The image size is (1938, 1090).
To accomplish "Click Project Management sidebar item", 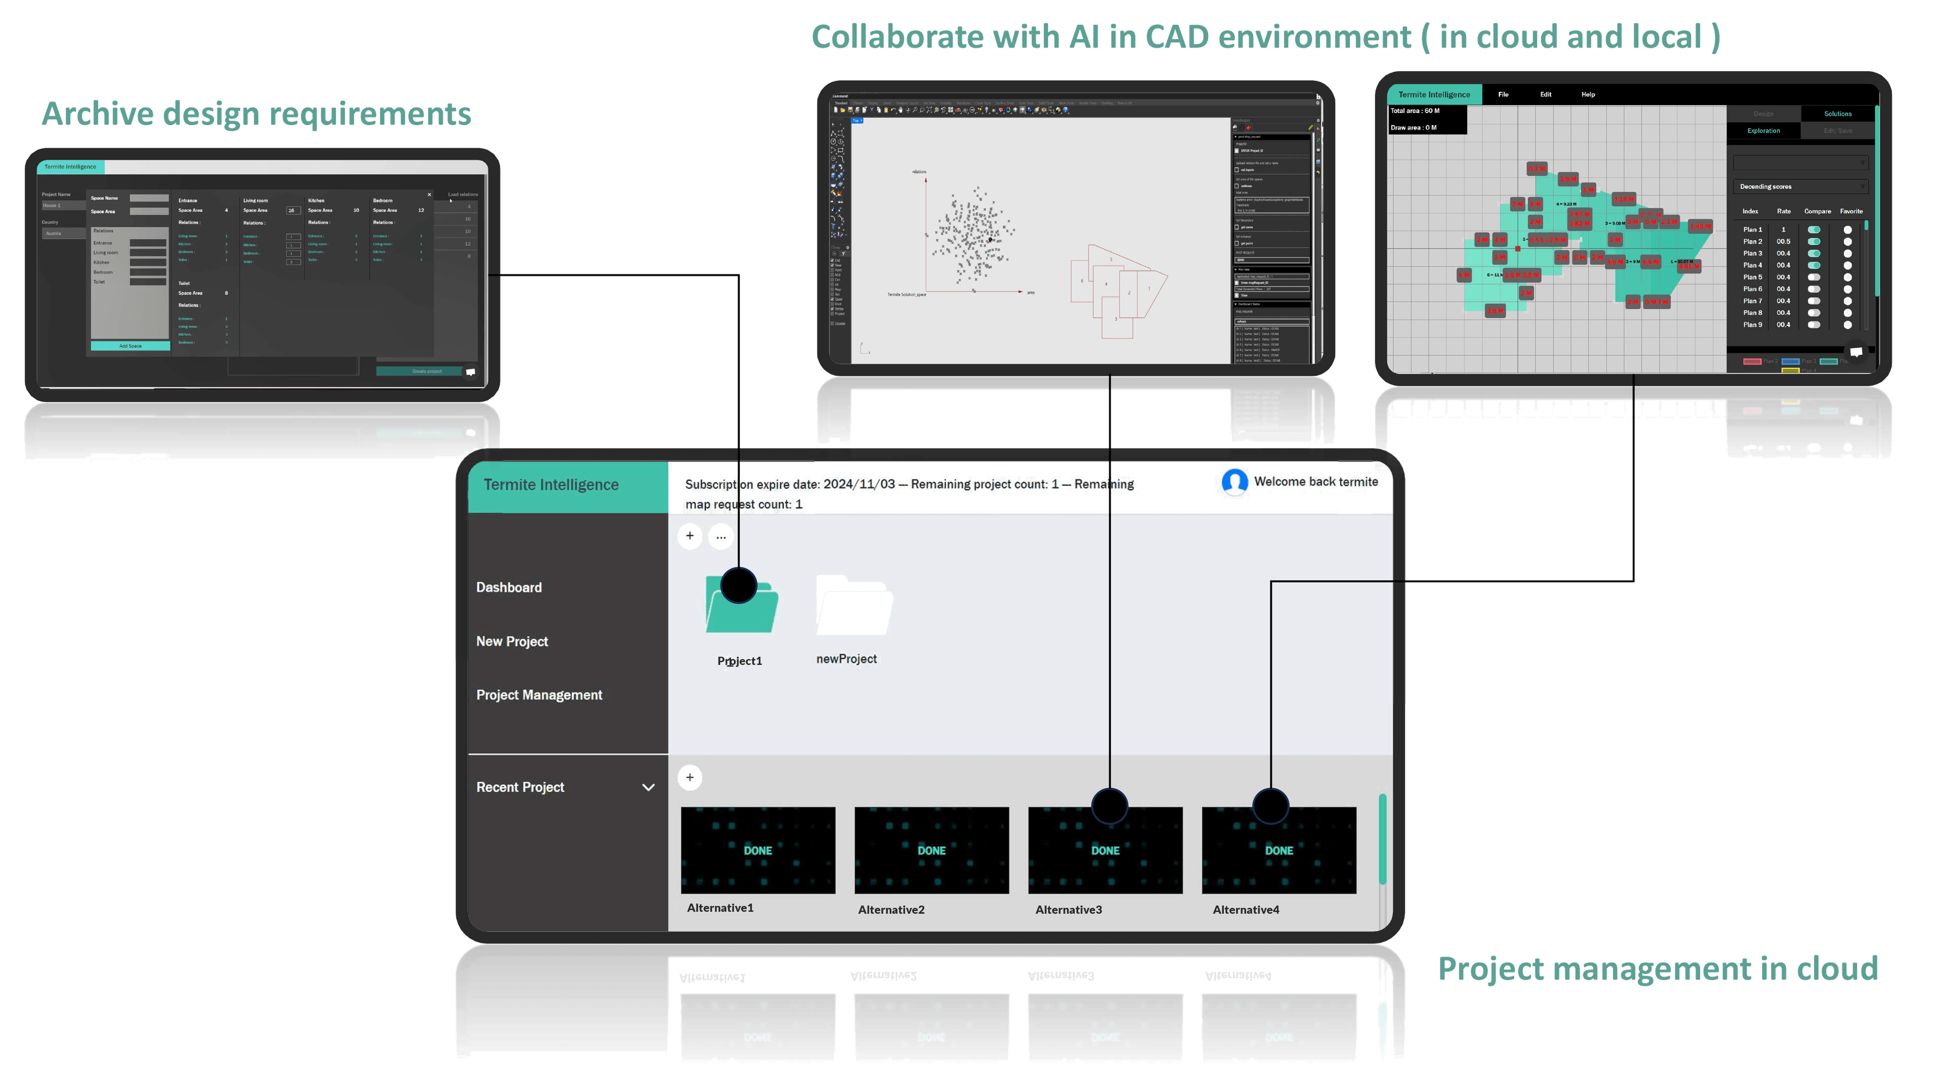I will pos(539,693).
